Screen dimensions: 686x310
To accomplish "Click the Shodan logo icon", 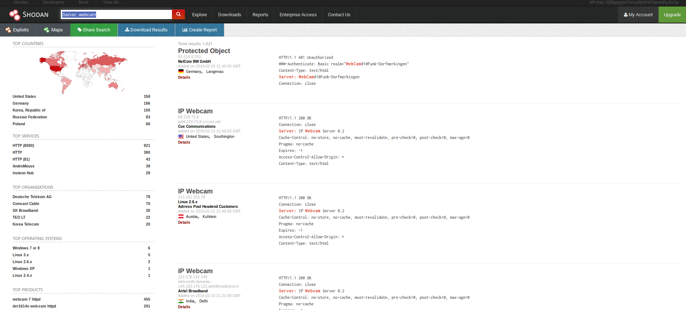I will 15,15.
